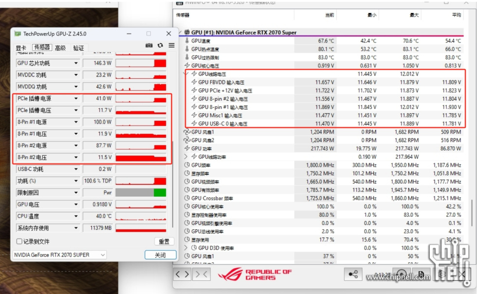Click the thermometer icon beside GPU温度
This screenshot has height=294, width=477.
[187, 40]
